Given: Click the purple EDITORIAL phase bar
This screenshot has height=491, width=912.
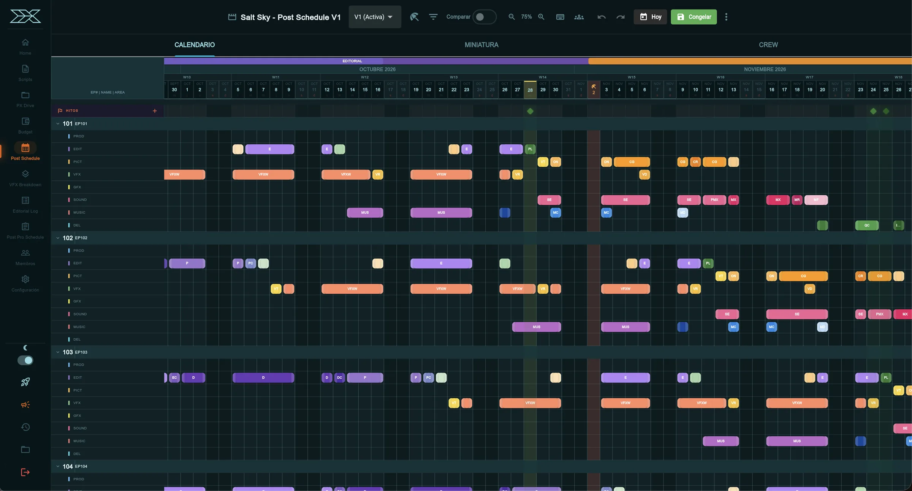Looking at the screenshot, I should 376,61.
